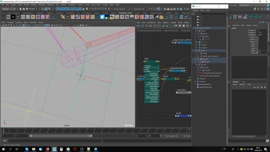Switch to Rigging shelf tab
Viewport: 270px width, 152px height.
pyautogui.click(x=49, y=13)
